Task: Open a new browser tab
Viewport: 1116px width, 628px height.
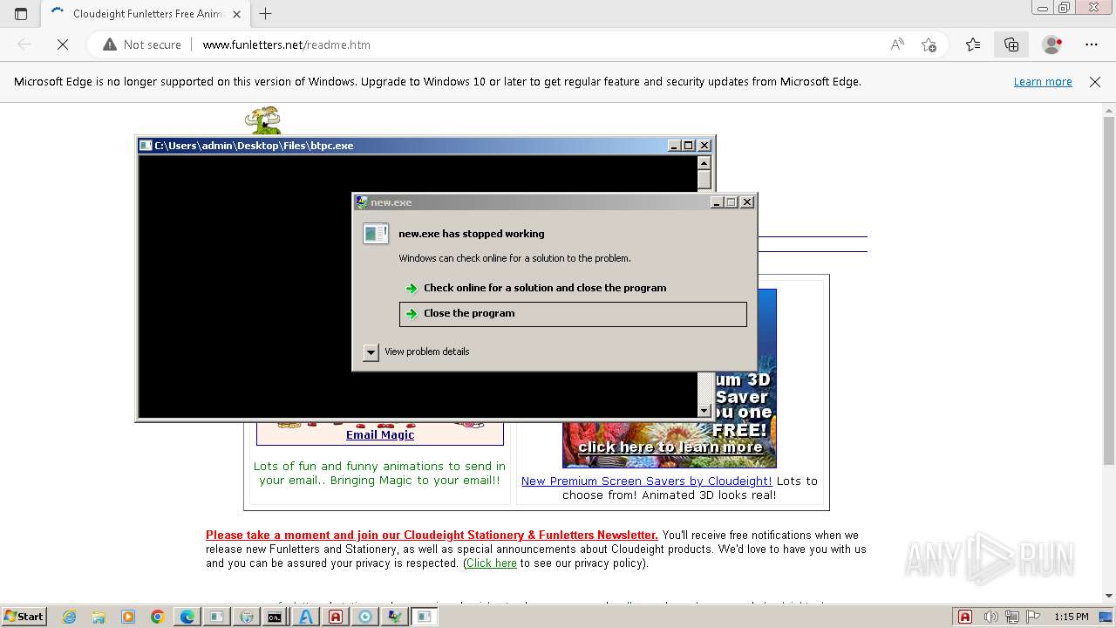Action: [x=266, y=14]
